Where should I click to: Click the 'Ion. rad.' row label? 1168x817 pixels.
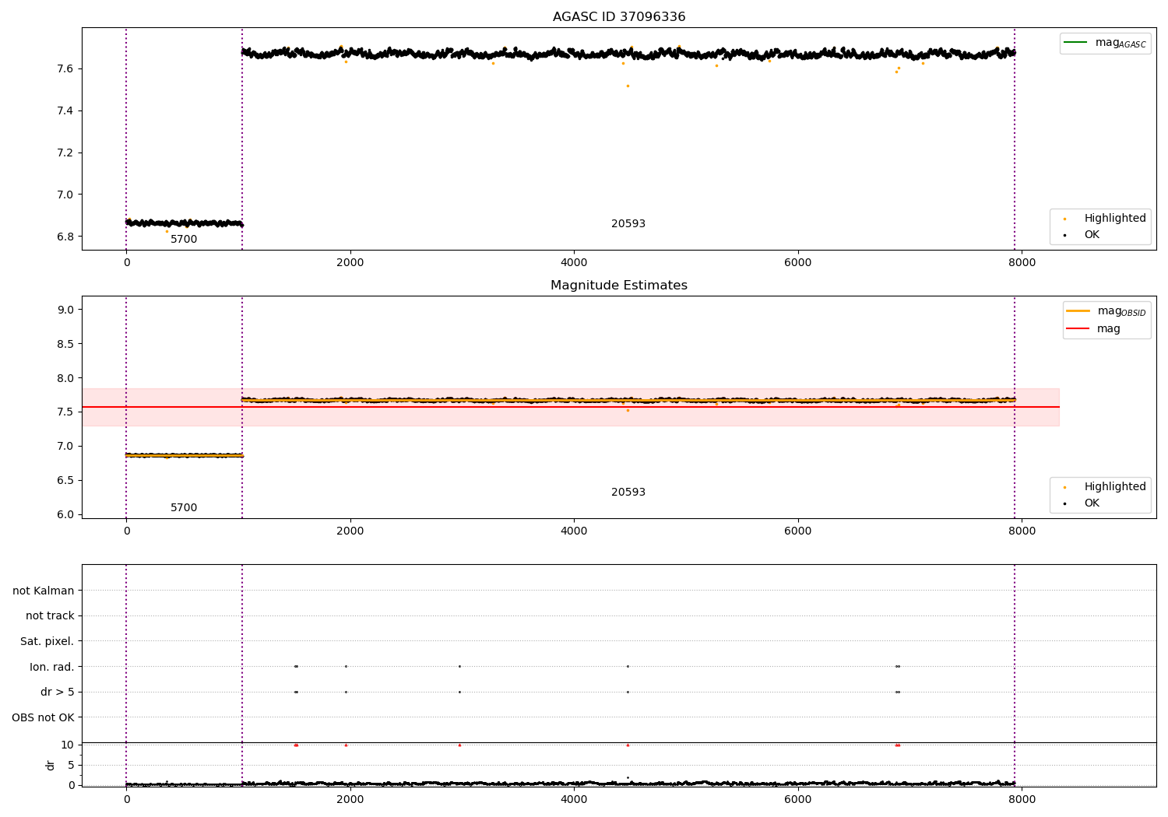[x=52, y=667]
